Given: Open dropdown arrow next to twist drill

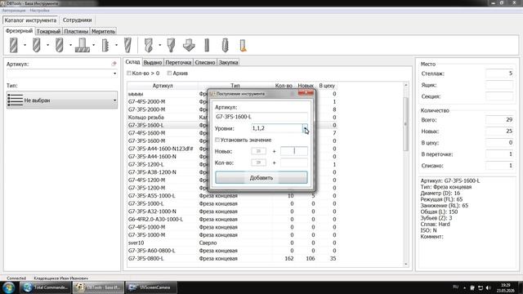Looking at the screenshot, I should click(x=160, y=45).
